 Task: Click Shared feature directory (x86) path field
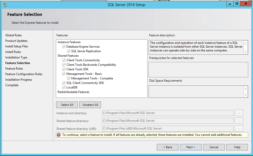click(168, 129)
